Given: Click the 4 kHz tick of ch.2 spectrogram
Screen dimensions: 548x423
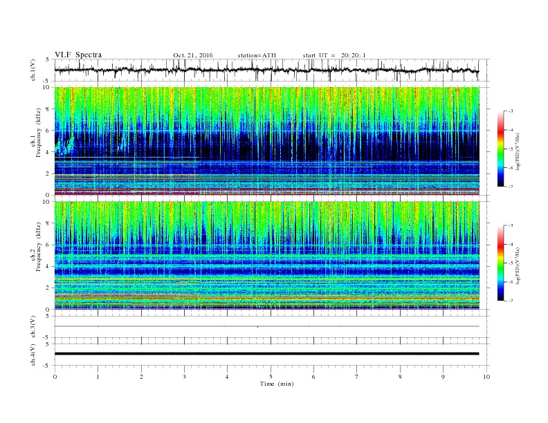Looking at the screenshot, I should pyautogui.click(x=48, y=266).
